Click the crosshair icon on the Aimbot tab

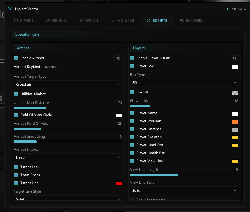16,21
